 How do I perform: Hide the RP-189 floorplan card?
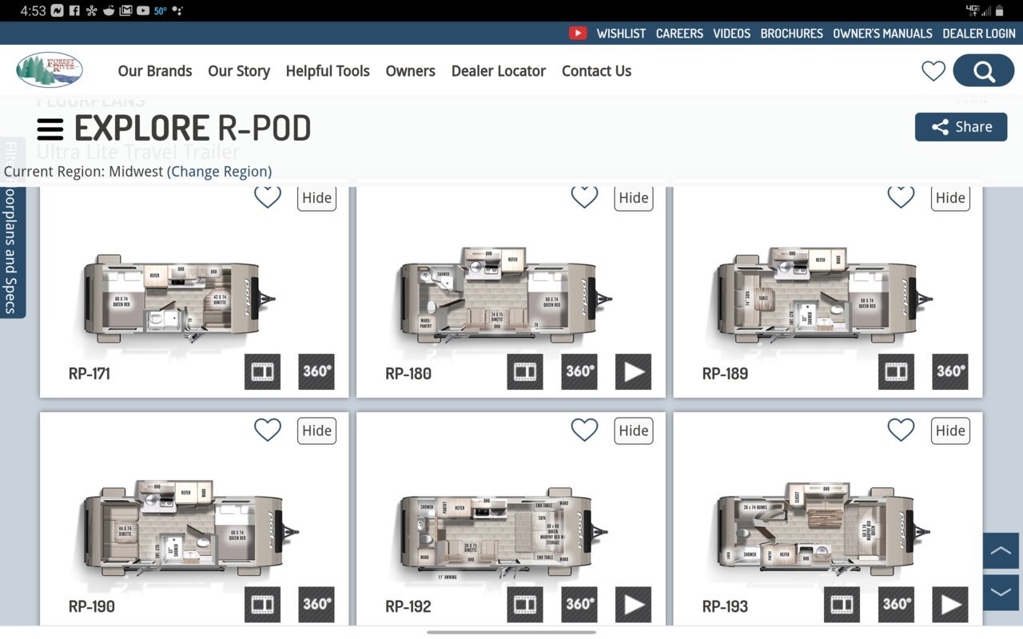(950, 197)
